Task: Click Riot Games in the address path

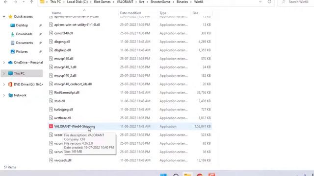Action: pos(102,2)
